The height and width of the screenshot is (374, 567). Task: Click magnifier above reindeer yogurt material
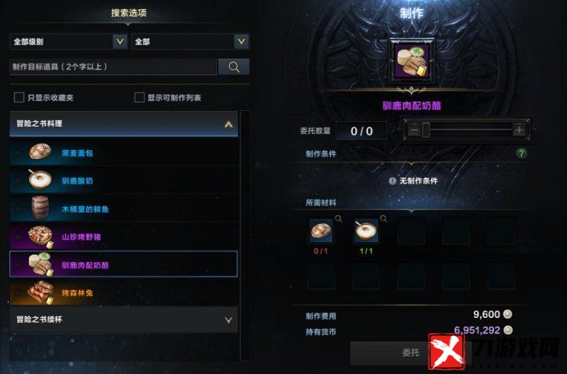(x=383, y=219)
